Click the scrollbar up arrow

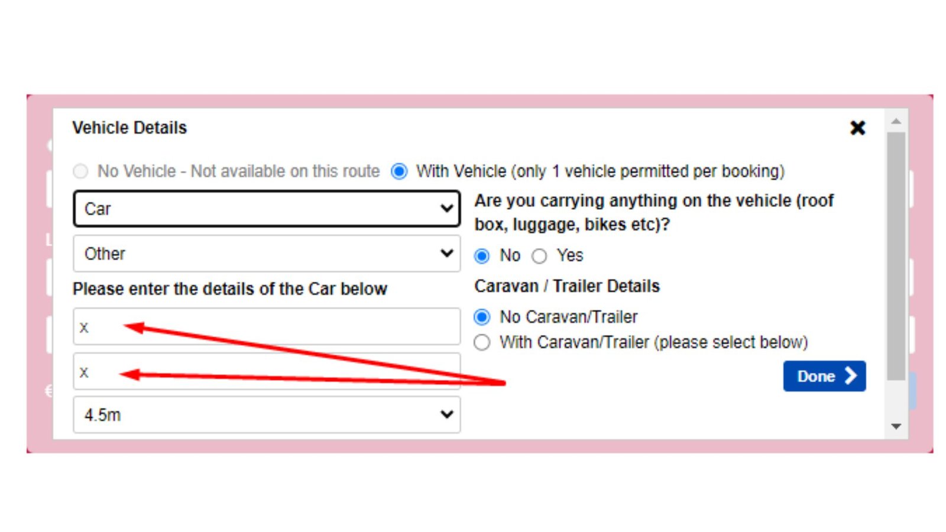coord(896,121)
